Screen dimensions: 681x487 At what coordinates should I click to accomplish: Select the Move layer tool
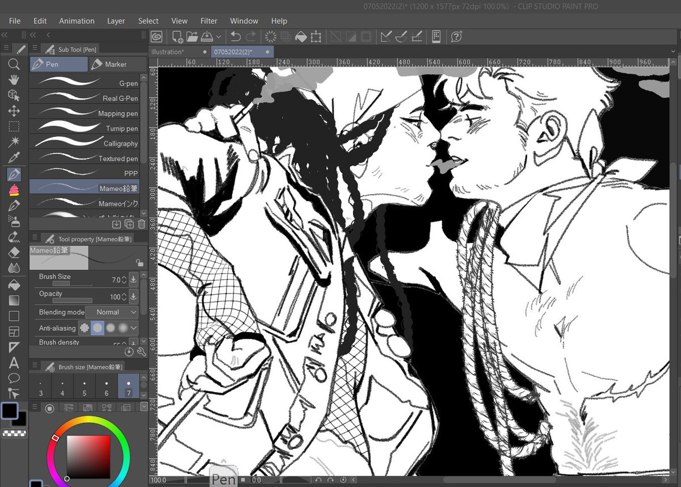click(14, 111)
